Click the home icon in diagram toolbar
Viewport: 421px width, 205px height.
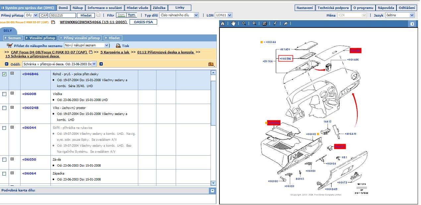[x=223, y=24]
